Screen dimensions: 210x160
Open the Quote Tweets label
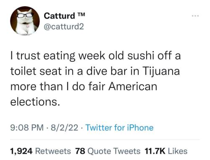(114, 151)
